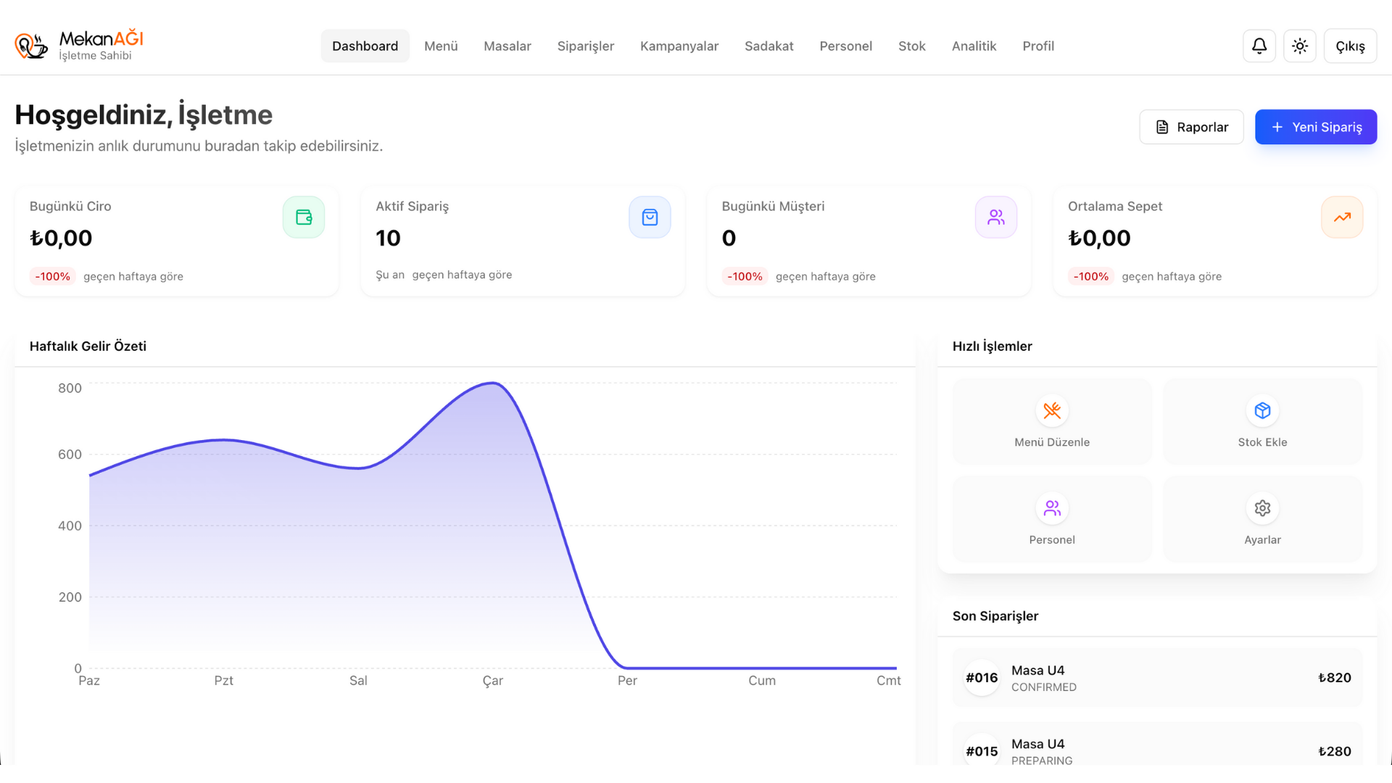Click the trending arrow icon in Ortalama Sepet
The height and width of the screenshot is (783, 1392).
point(1342,217)
